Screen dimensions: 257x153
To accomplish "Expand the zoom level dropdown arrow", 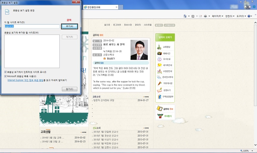I will 252,151.
